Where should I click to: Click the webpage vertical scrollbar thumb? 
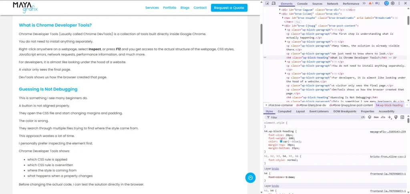point(261,34)
